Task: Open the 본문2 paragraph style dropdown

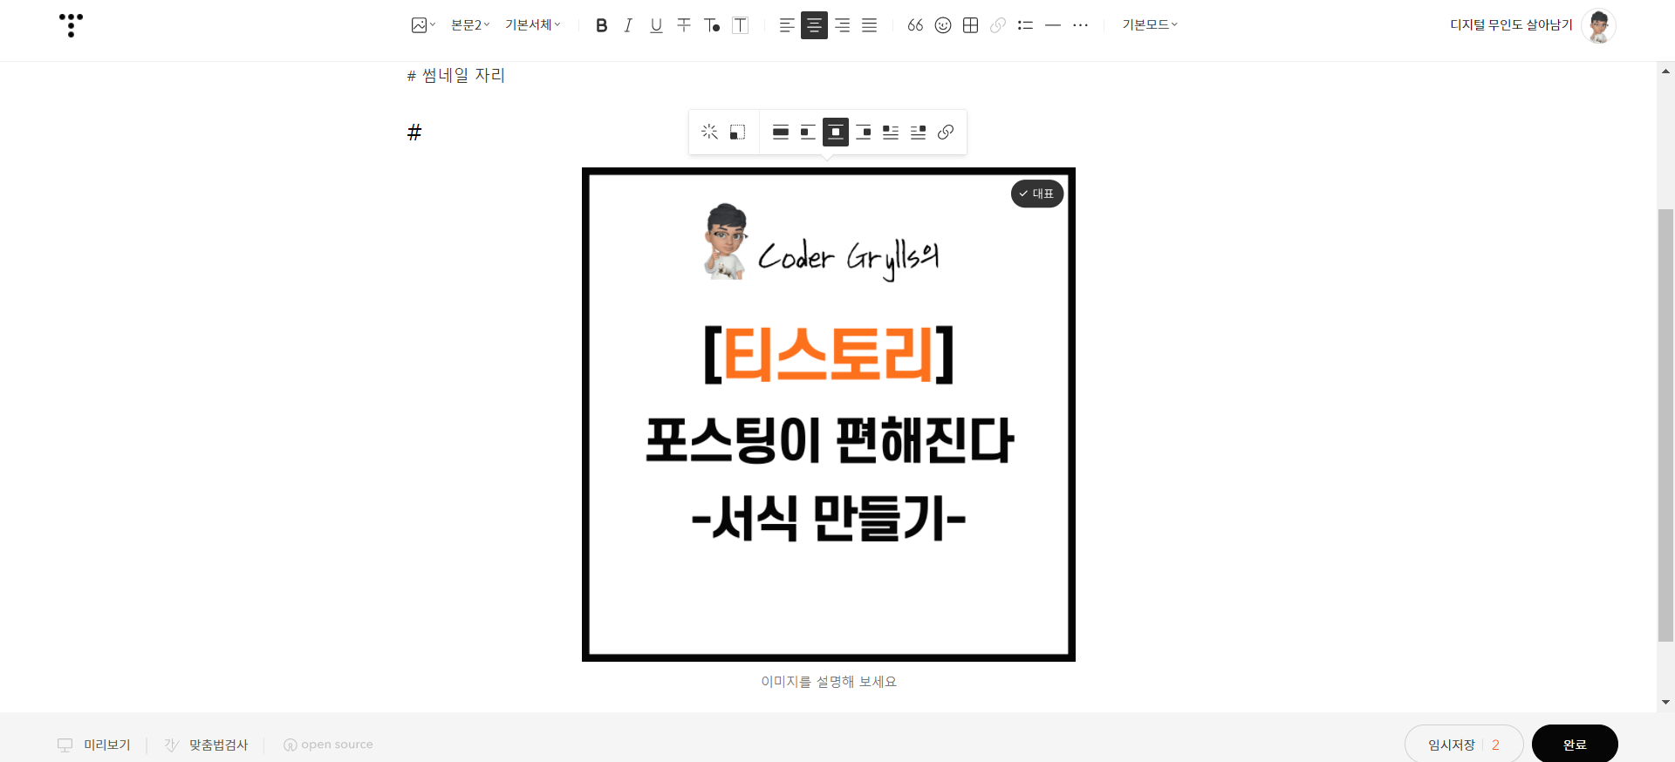Action: 470,25
